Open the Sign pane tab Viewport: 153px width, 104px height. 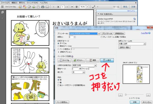pyautogui.click(x=125, y=7)
